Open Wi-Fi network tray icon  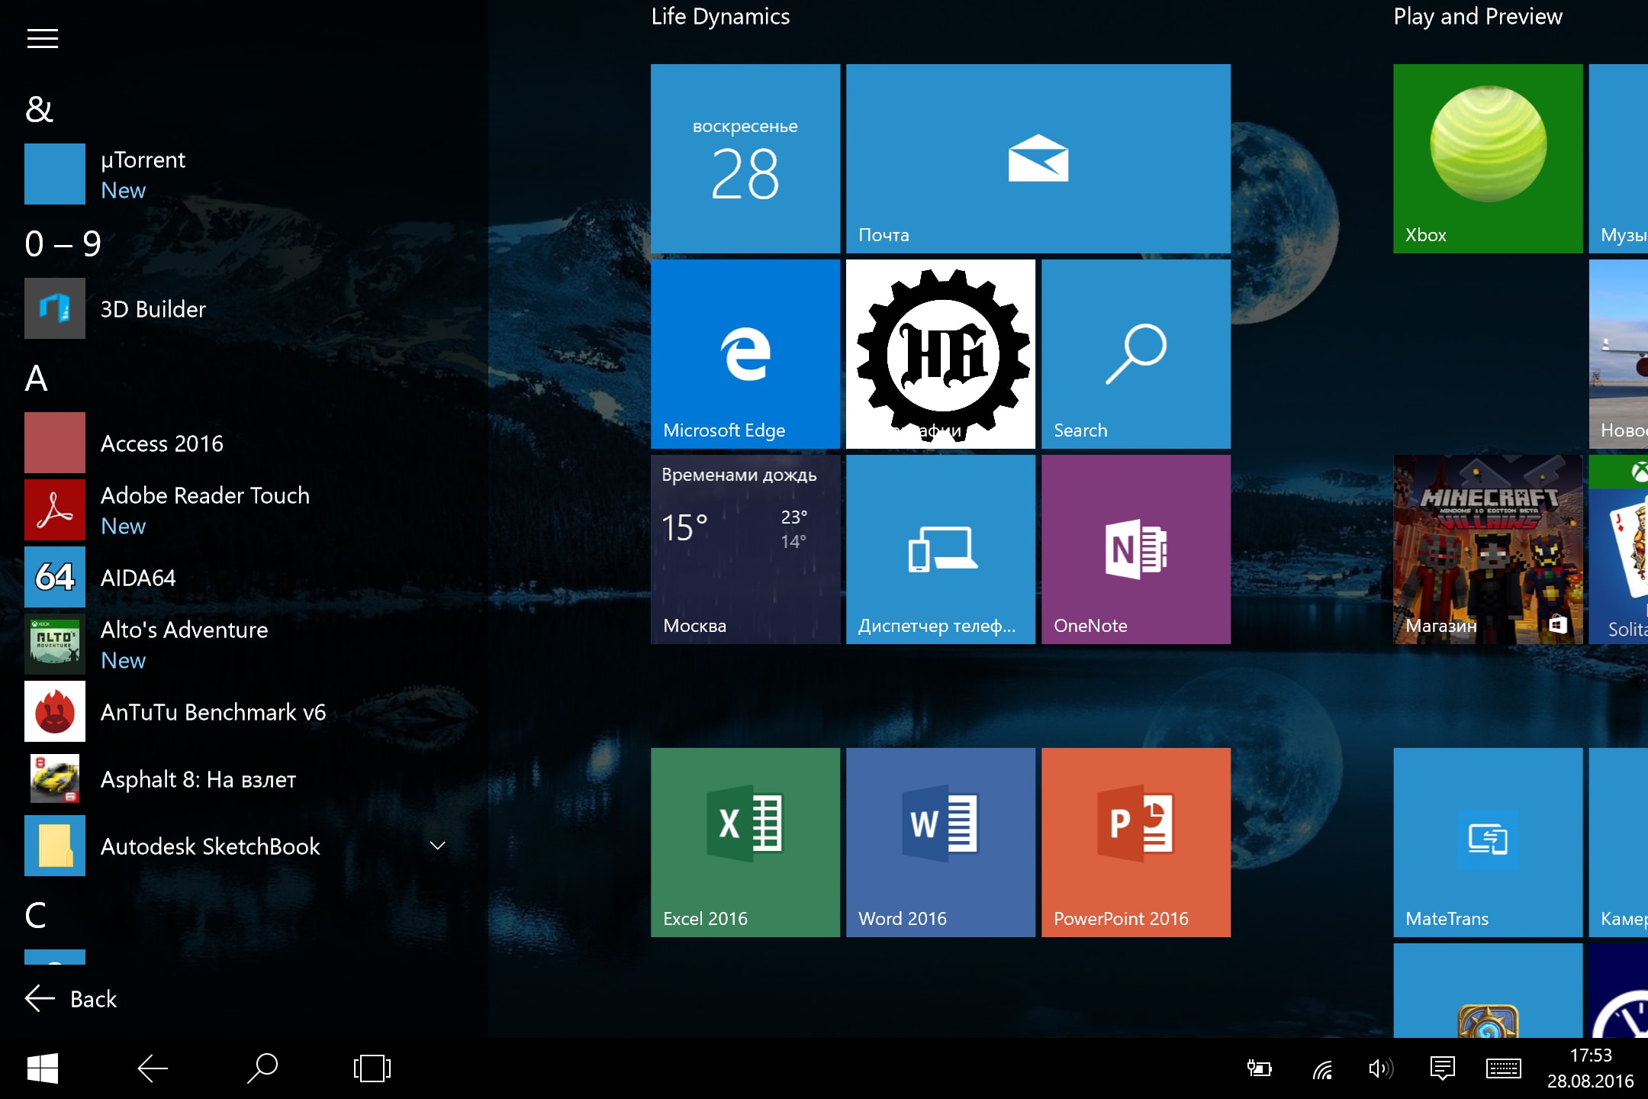coord(1322,1069)
